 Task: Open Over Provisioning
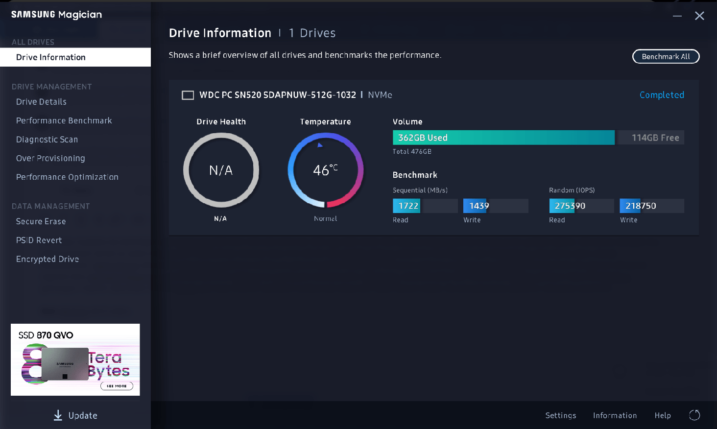pyautogui.click(x=50, y=158)
